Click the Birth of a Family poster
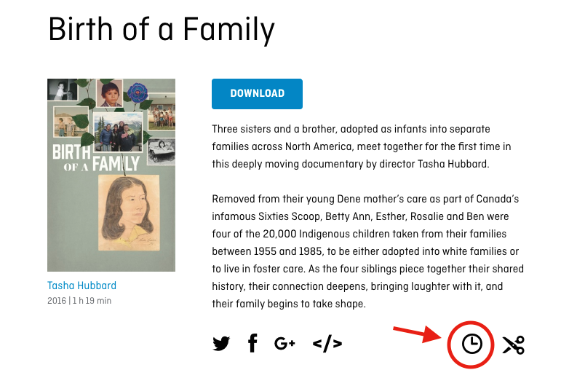The height and width of the screenshot is (378, 585). click(111, 175)
